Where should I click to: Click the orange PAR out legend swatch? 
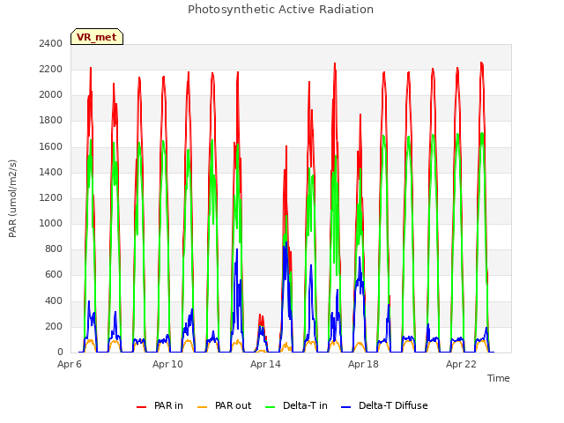coord(203,407)
